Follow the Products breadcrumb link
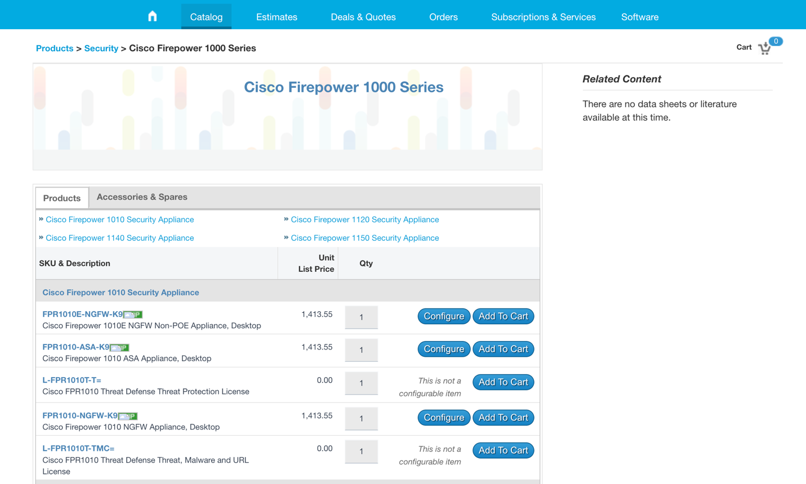Image resolution: width=806 pixels, height=484 pixels. (55, 48)
